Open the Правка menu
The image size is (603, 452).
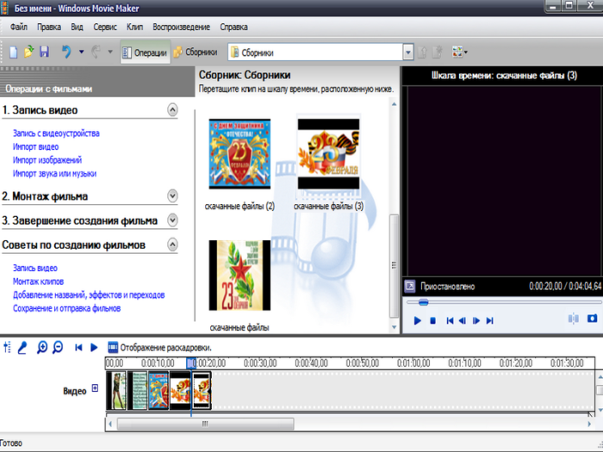[x=49, y=27]
